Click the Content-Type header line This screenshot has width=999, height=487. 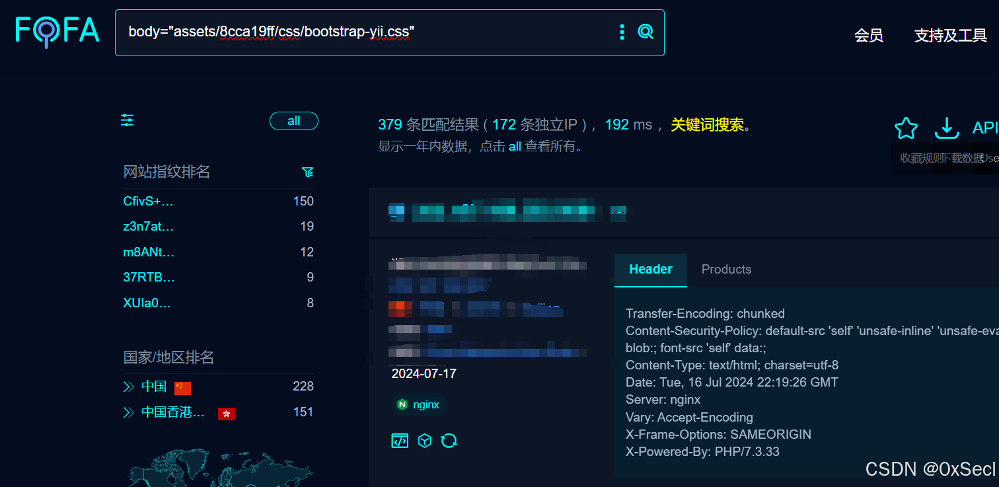(732, 365)
